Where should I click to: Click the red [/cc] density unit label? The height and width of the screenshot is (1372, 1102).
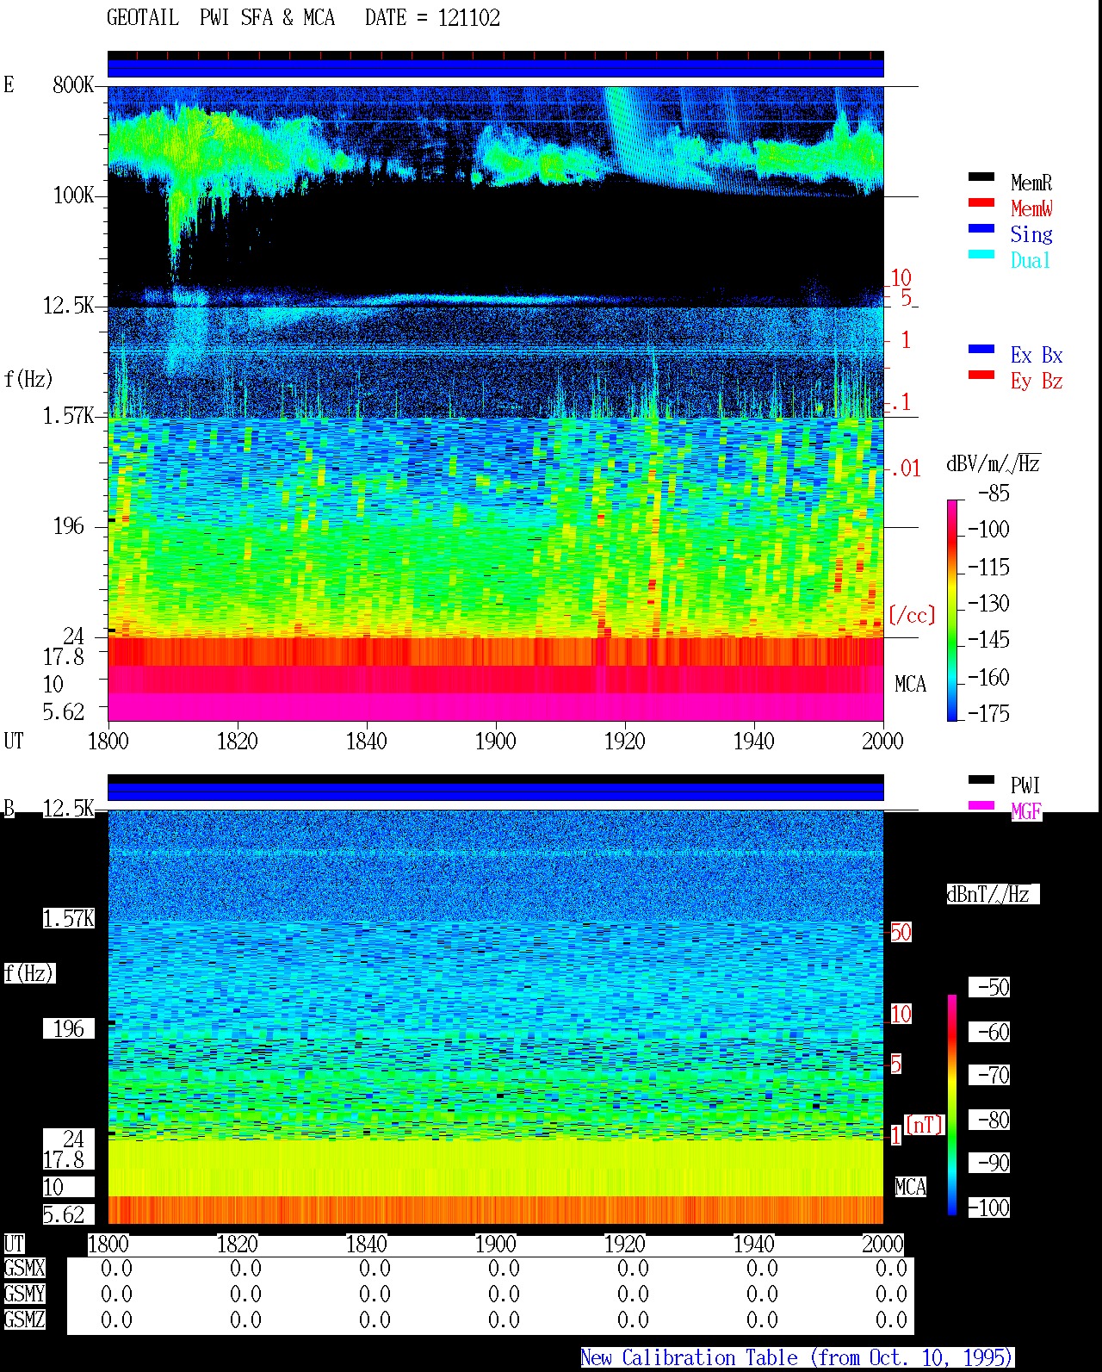[x=912, y=615]
